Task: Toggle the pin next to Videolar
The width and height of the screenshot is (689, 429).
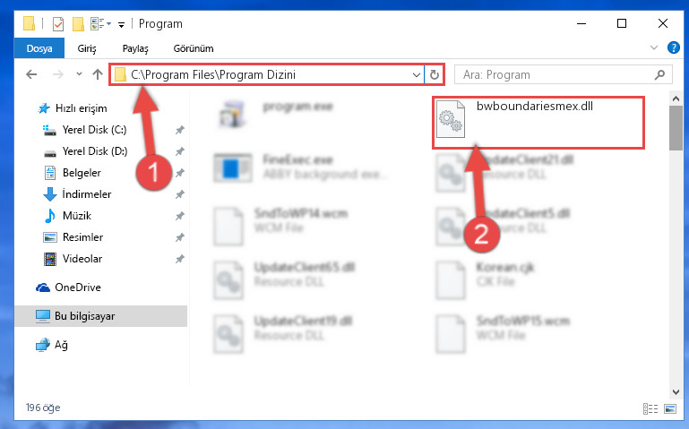Action: point(180,259)
